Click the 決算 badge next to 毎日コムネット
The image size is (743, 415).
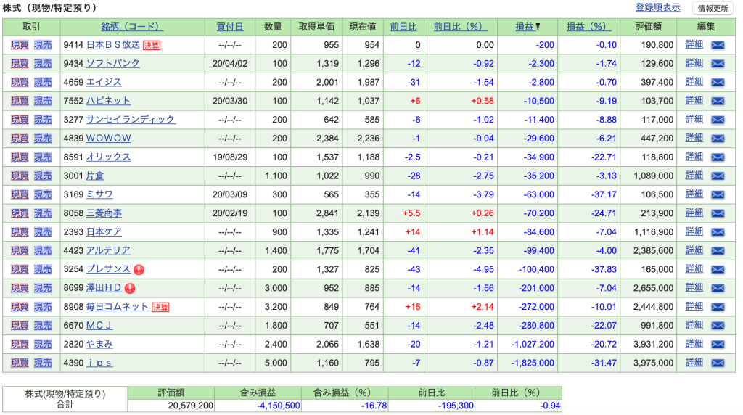pyautogui.click(x=160, y=307)
